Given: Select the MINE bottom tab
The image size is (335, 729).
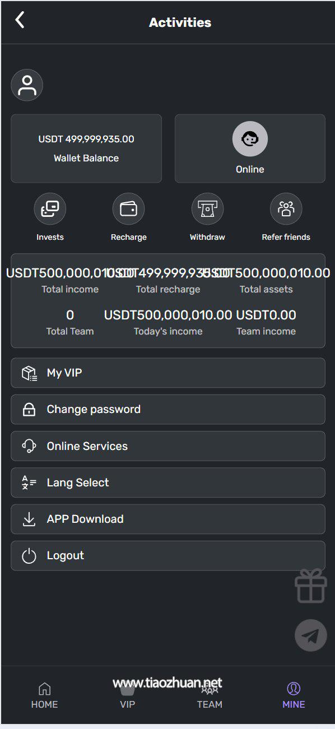Looking at the screenshot, I should pos(294,697).
